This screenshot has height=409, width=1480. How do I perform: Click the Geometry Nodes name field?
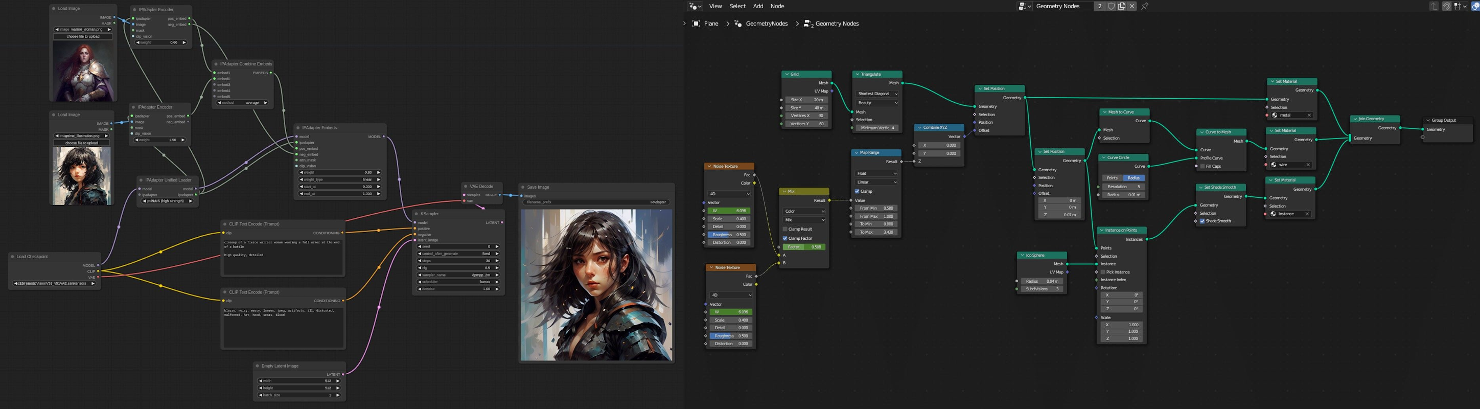click(x=1062, y=6)
